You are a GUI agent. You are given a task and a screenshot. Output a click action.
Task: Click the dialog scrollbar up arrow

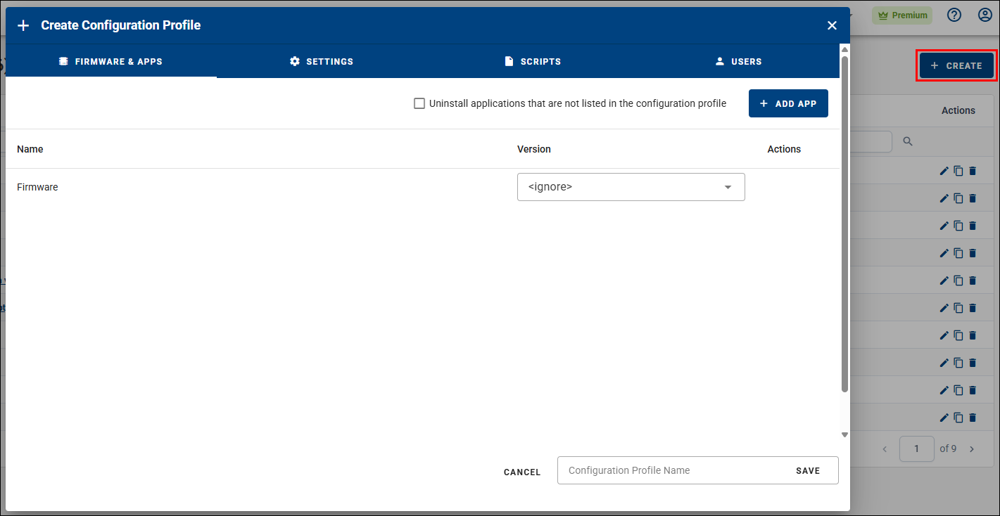click(845, 49)
